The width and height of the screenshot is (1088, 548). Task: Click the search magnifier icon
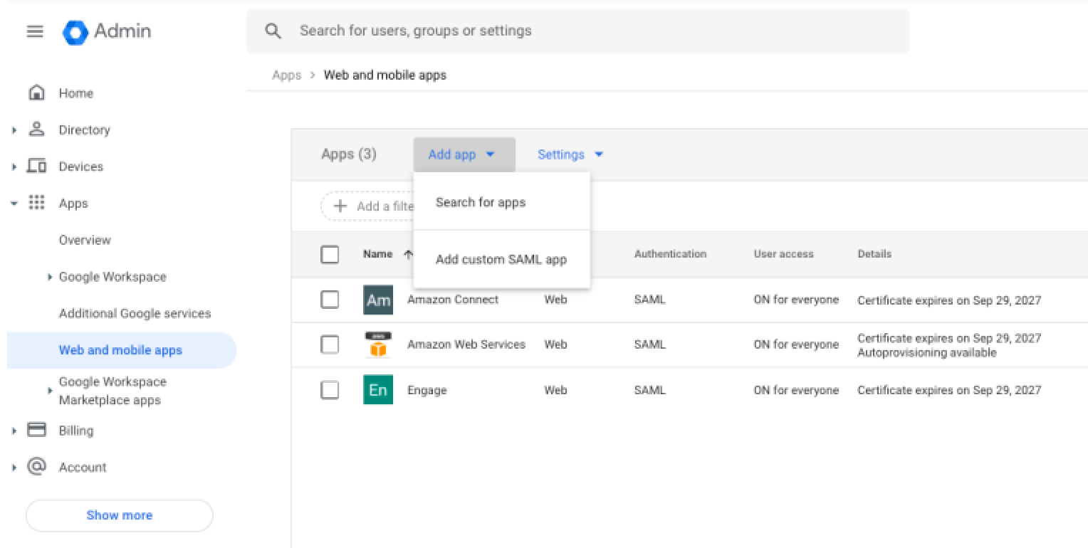tap(273, 31)
